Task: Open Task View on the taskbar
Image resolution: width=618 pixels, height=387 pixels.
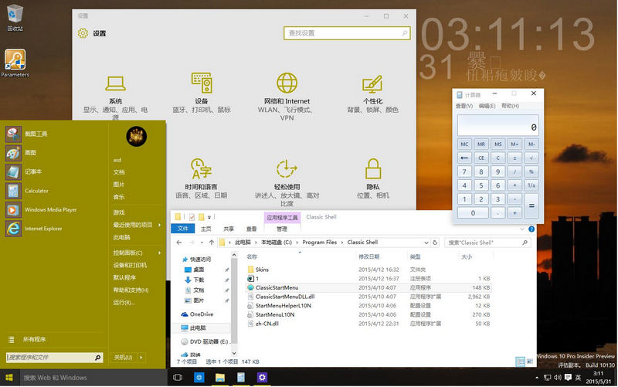Action: click(x=178, y=378)
